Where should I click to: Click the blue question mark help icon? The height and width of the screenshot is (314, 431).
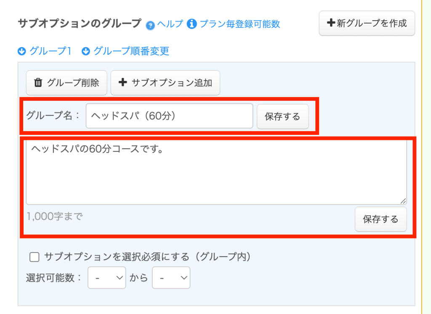pyautogui.click(x=151, y=25)
